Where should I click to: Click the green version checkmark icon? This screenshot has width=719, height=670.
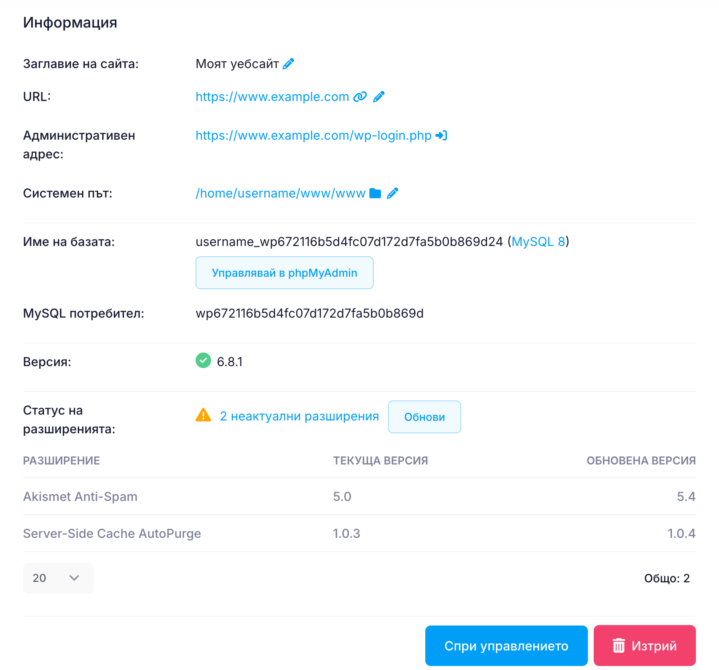pyautogui.click(x=204, y=360)
